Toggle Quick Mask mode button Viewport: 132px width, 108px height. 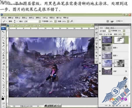pyautogui.click(x=3, y=103)
